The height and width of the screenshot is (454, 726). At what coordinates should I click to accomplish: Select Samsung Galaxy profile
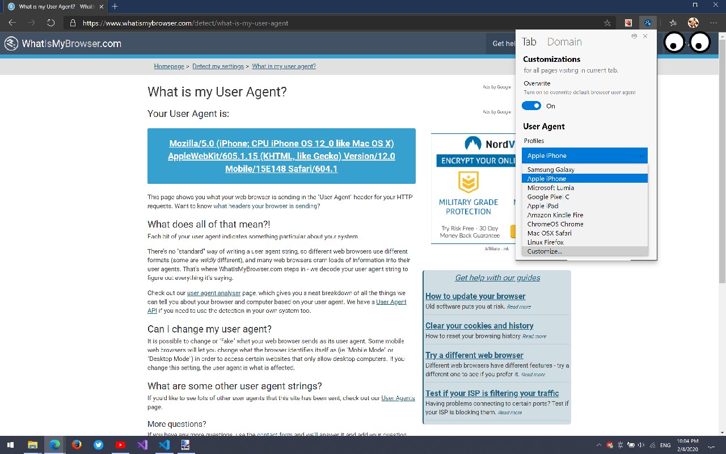point(584,170)
